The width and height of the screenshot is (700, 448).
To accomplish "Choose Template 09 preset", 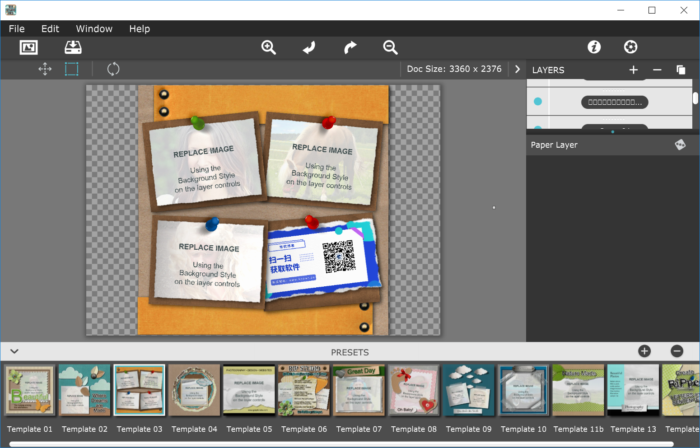I will pos(469,390).
